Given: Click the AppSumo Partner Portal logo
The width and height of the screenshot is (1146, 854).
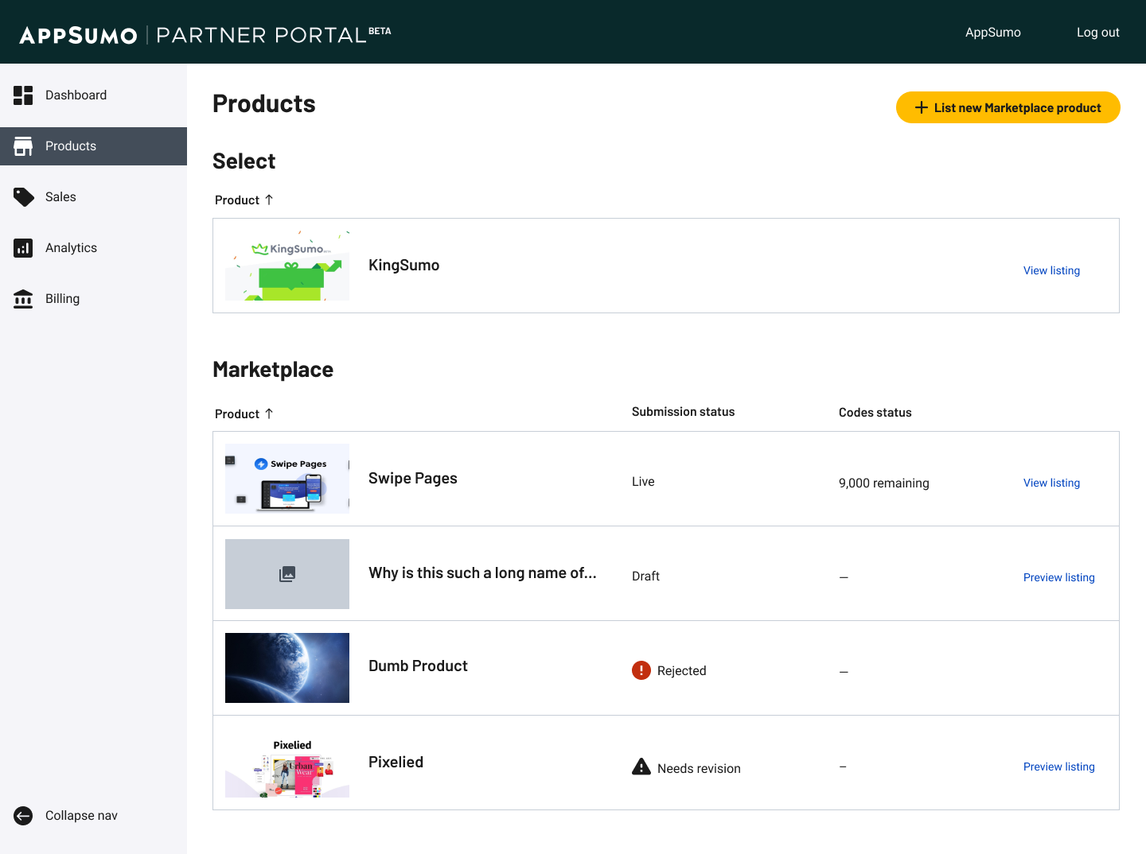Looking at the screenshot, I should pyautogui.click(x=205, y=34).
